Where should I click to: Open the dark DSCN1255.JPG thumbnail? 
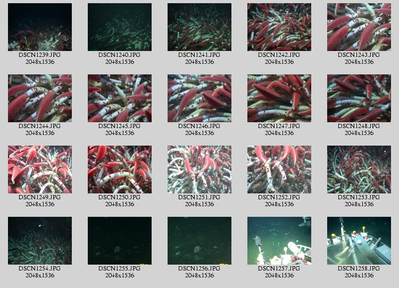tap(120, 241)
